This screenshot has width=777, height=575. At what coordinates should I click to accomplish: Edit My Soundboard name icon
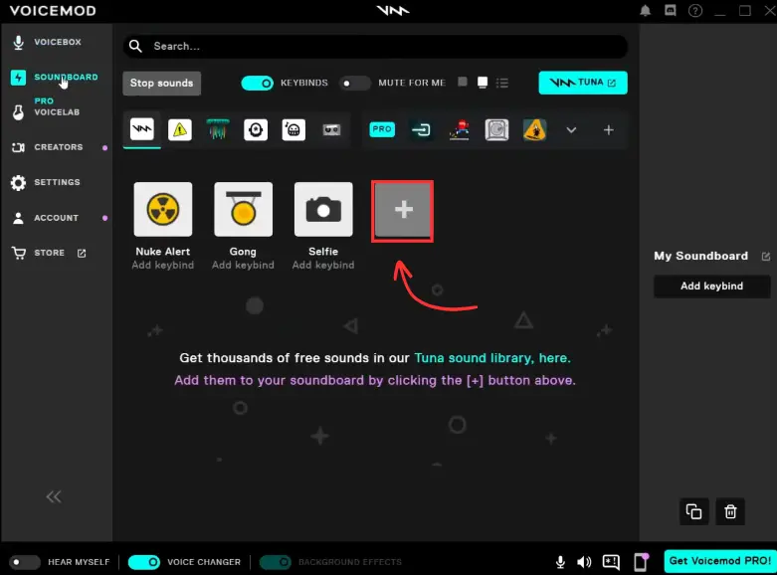(766, 257)
